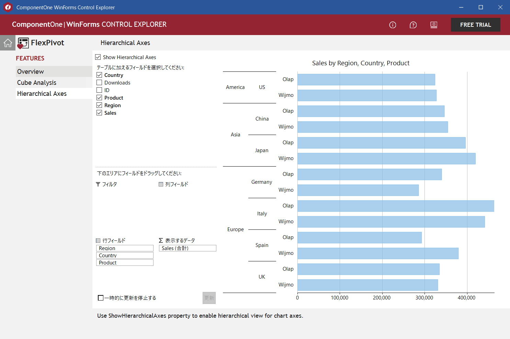Click the Europe axis label
This screenshot has height=339, width=510.
point(236,229)
